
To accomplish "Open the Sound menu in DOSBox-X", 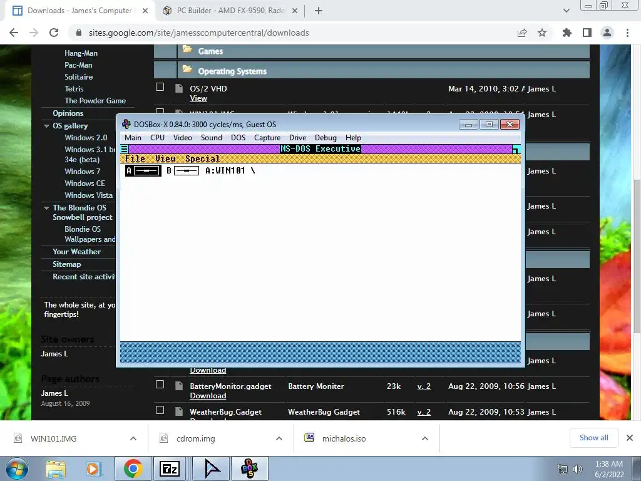I will coord(212,138).
